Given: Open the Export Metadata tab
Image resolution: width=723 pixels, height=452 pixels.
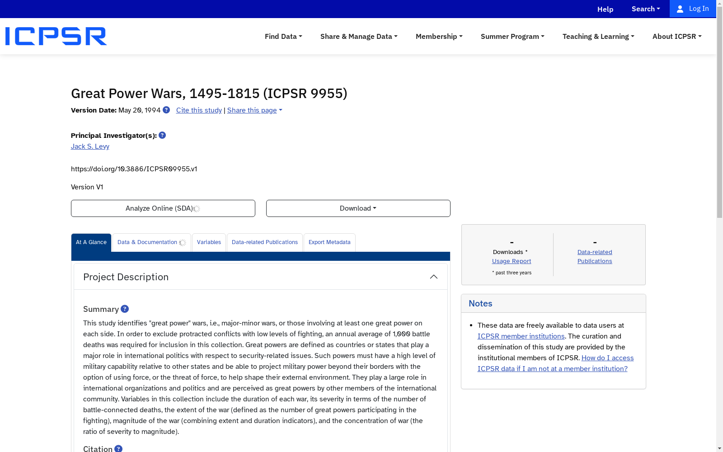Looking at the screenshot, I should click(329, 242).
